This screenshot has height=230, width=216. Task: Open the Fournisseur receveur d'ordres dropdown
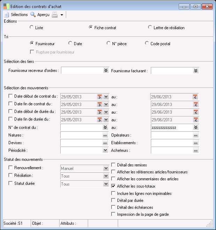106,71
